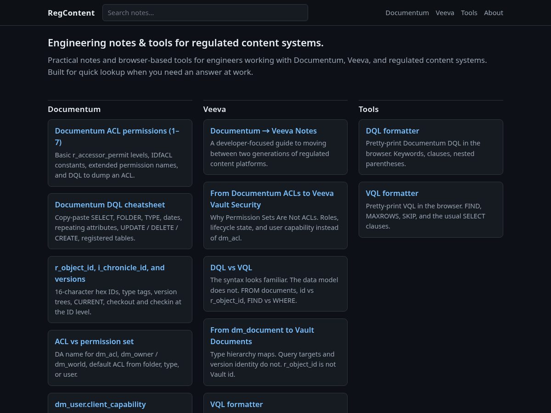Open dm_user.client_capability note
551x413 pixels.
pos(120,403)
